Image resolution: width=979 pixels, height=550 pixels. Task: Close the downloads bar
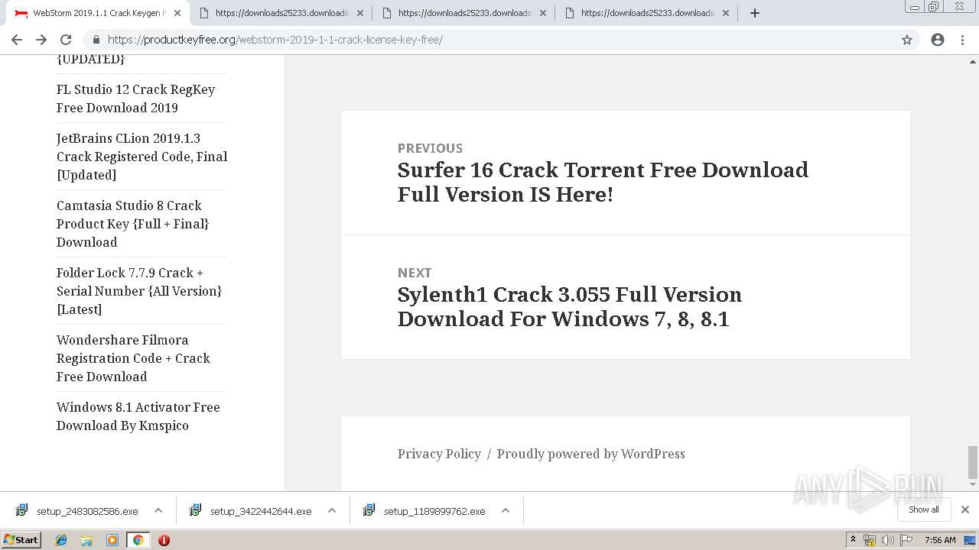point(965,510)
